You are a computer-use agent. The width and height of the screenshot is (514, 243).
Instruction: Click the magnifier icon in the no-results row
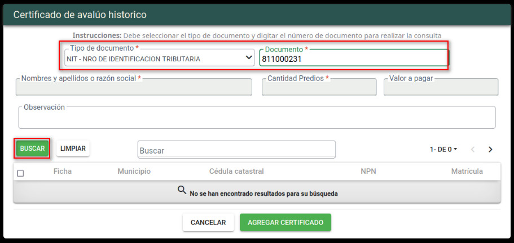pos(182,190)
